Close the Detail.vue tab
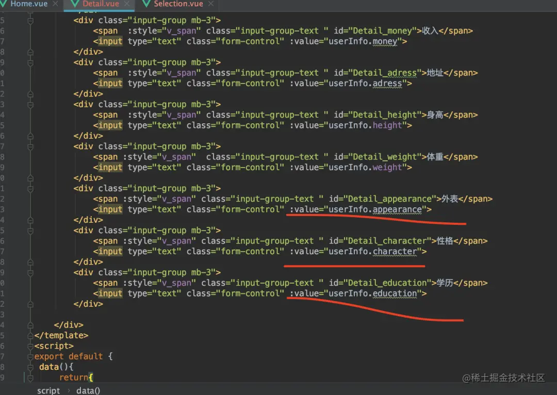 pyautogui.click(x=127, y=4)
